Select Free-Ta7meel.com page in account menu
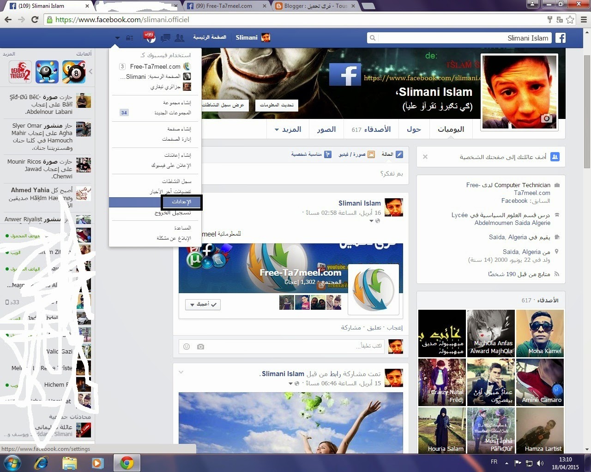 click(x=156, y=66)
